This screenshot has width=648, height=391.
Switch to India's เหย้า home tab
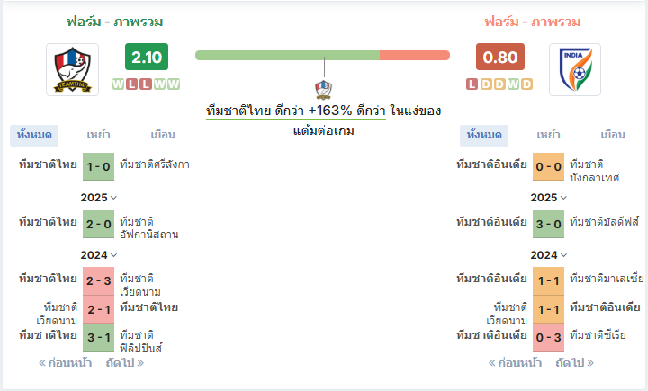tap(548, 135)
